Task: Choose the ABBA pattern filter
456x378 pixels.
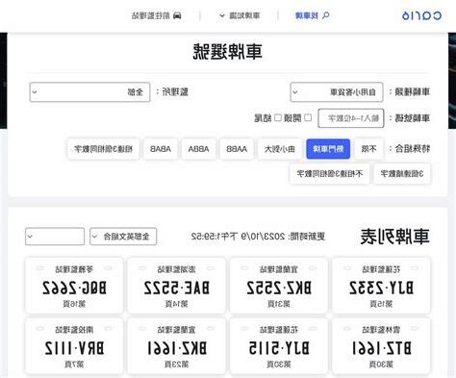Action: pyautogui.click(x=198, y=149)
